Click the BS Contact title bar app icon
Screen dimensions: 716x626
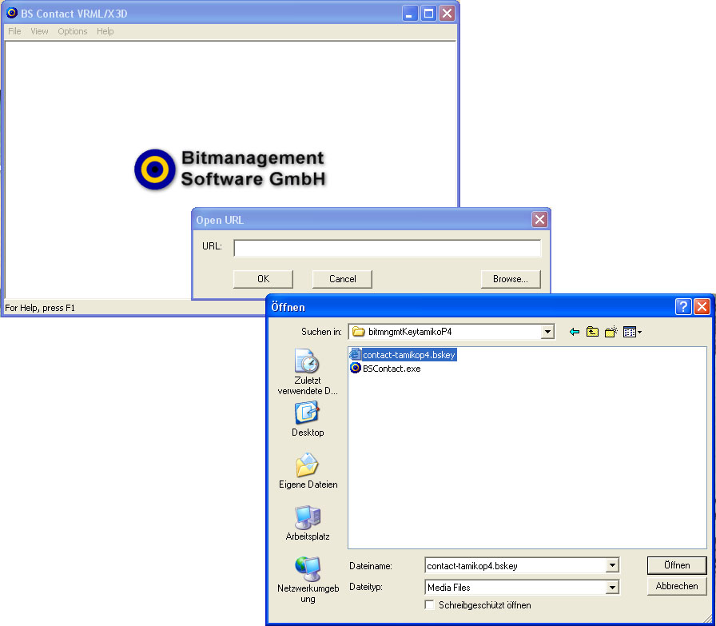tap(12, 13)
